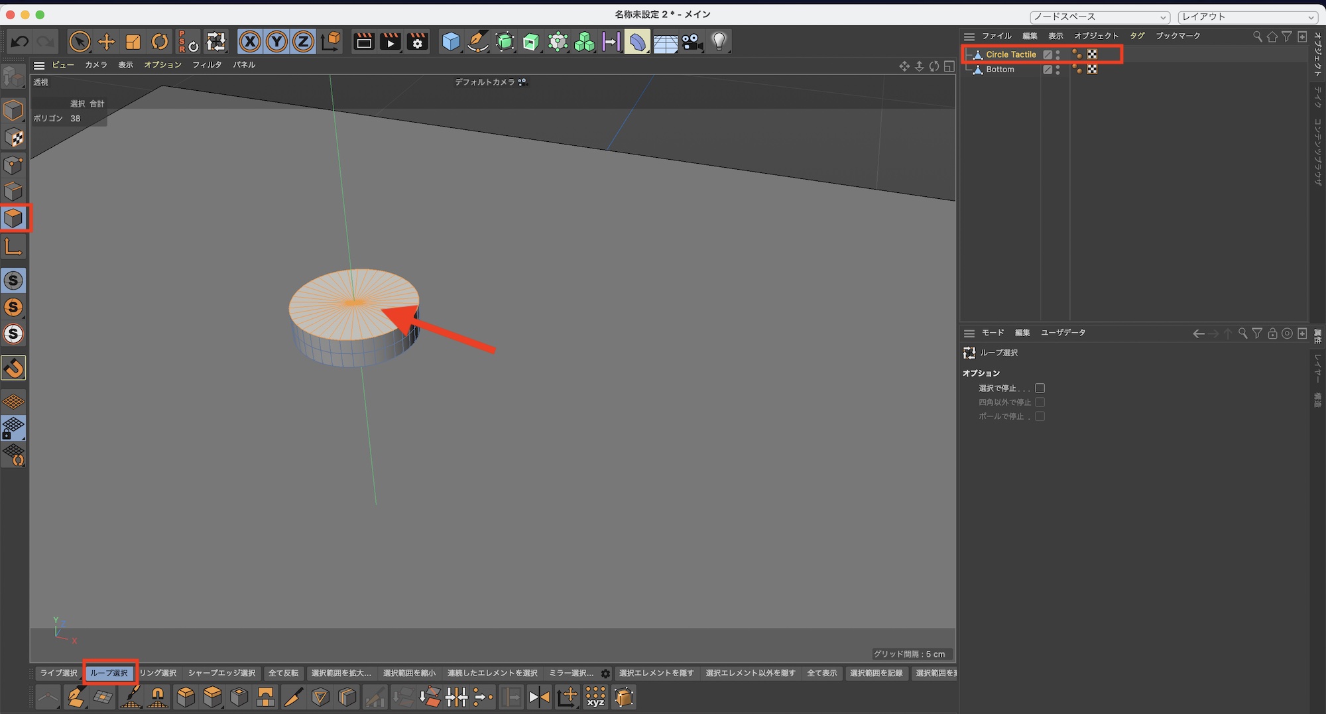1326x714 pixels.
Task: Toggle Y axis lock
Action: (x=276, y=42)
